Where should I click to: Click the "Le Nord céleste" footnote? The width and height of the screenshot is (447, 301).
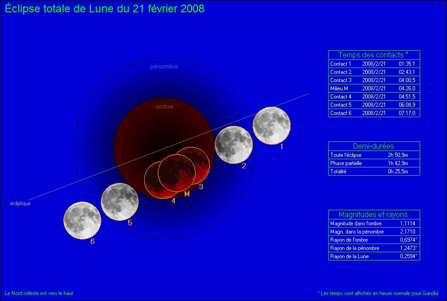(x=39, y=293)
